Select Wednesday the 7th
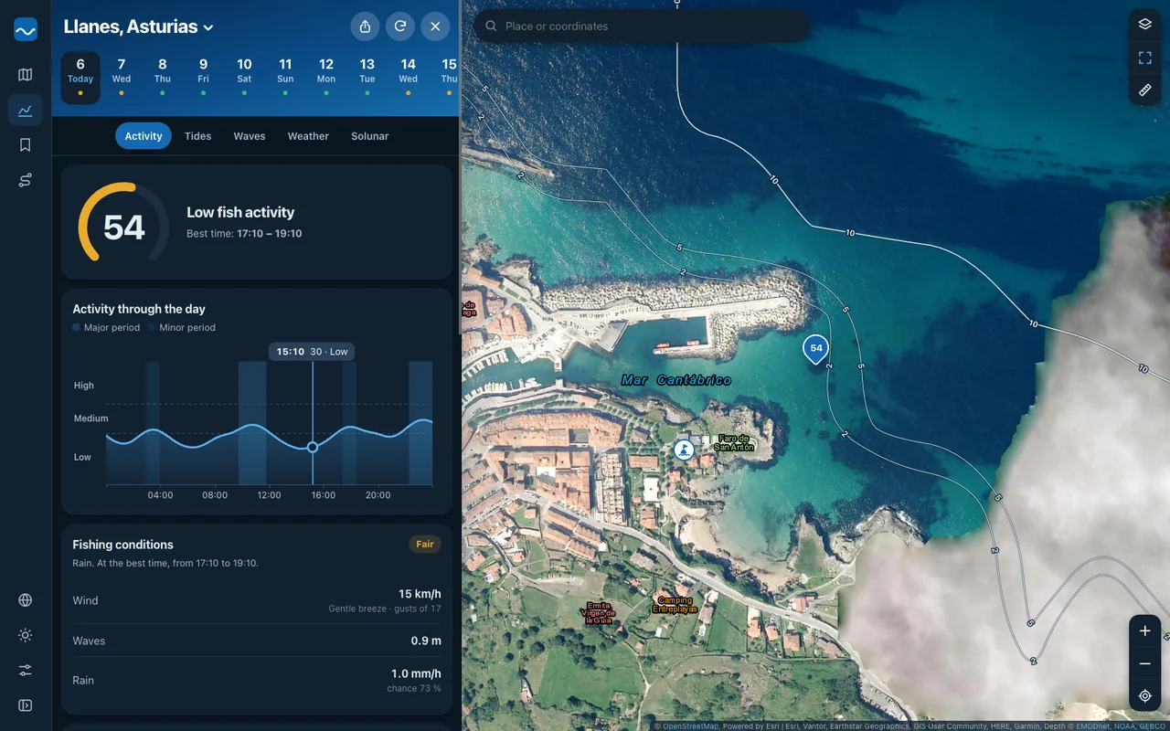The width and height of the screenshot is (1170, 731). [x=122, y=78]
